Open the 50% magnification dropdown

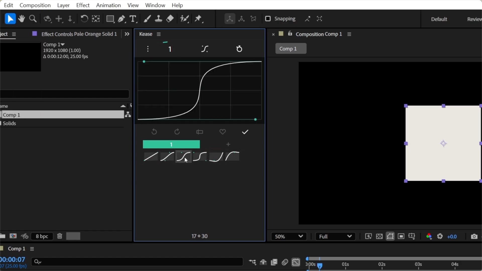tap(289, 236)
